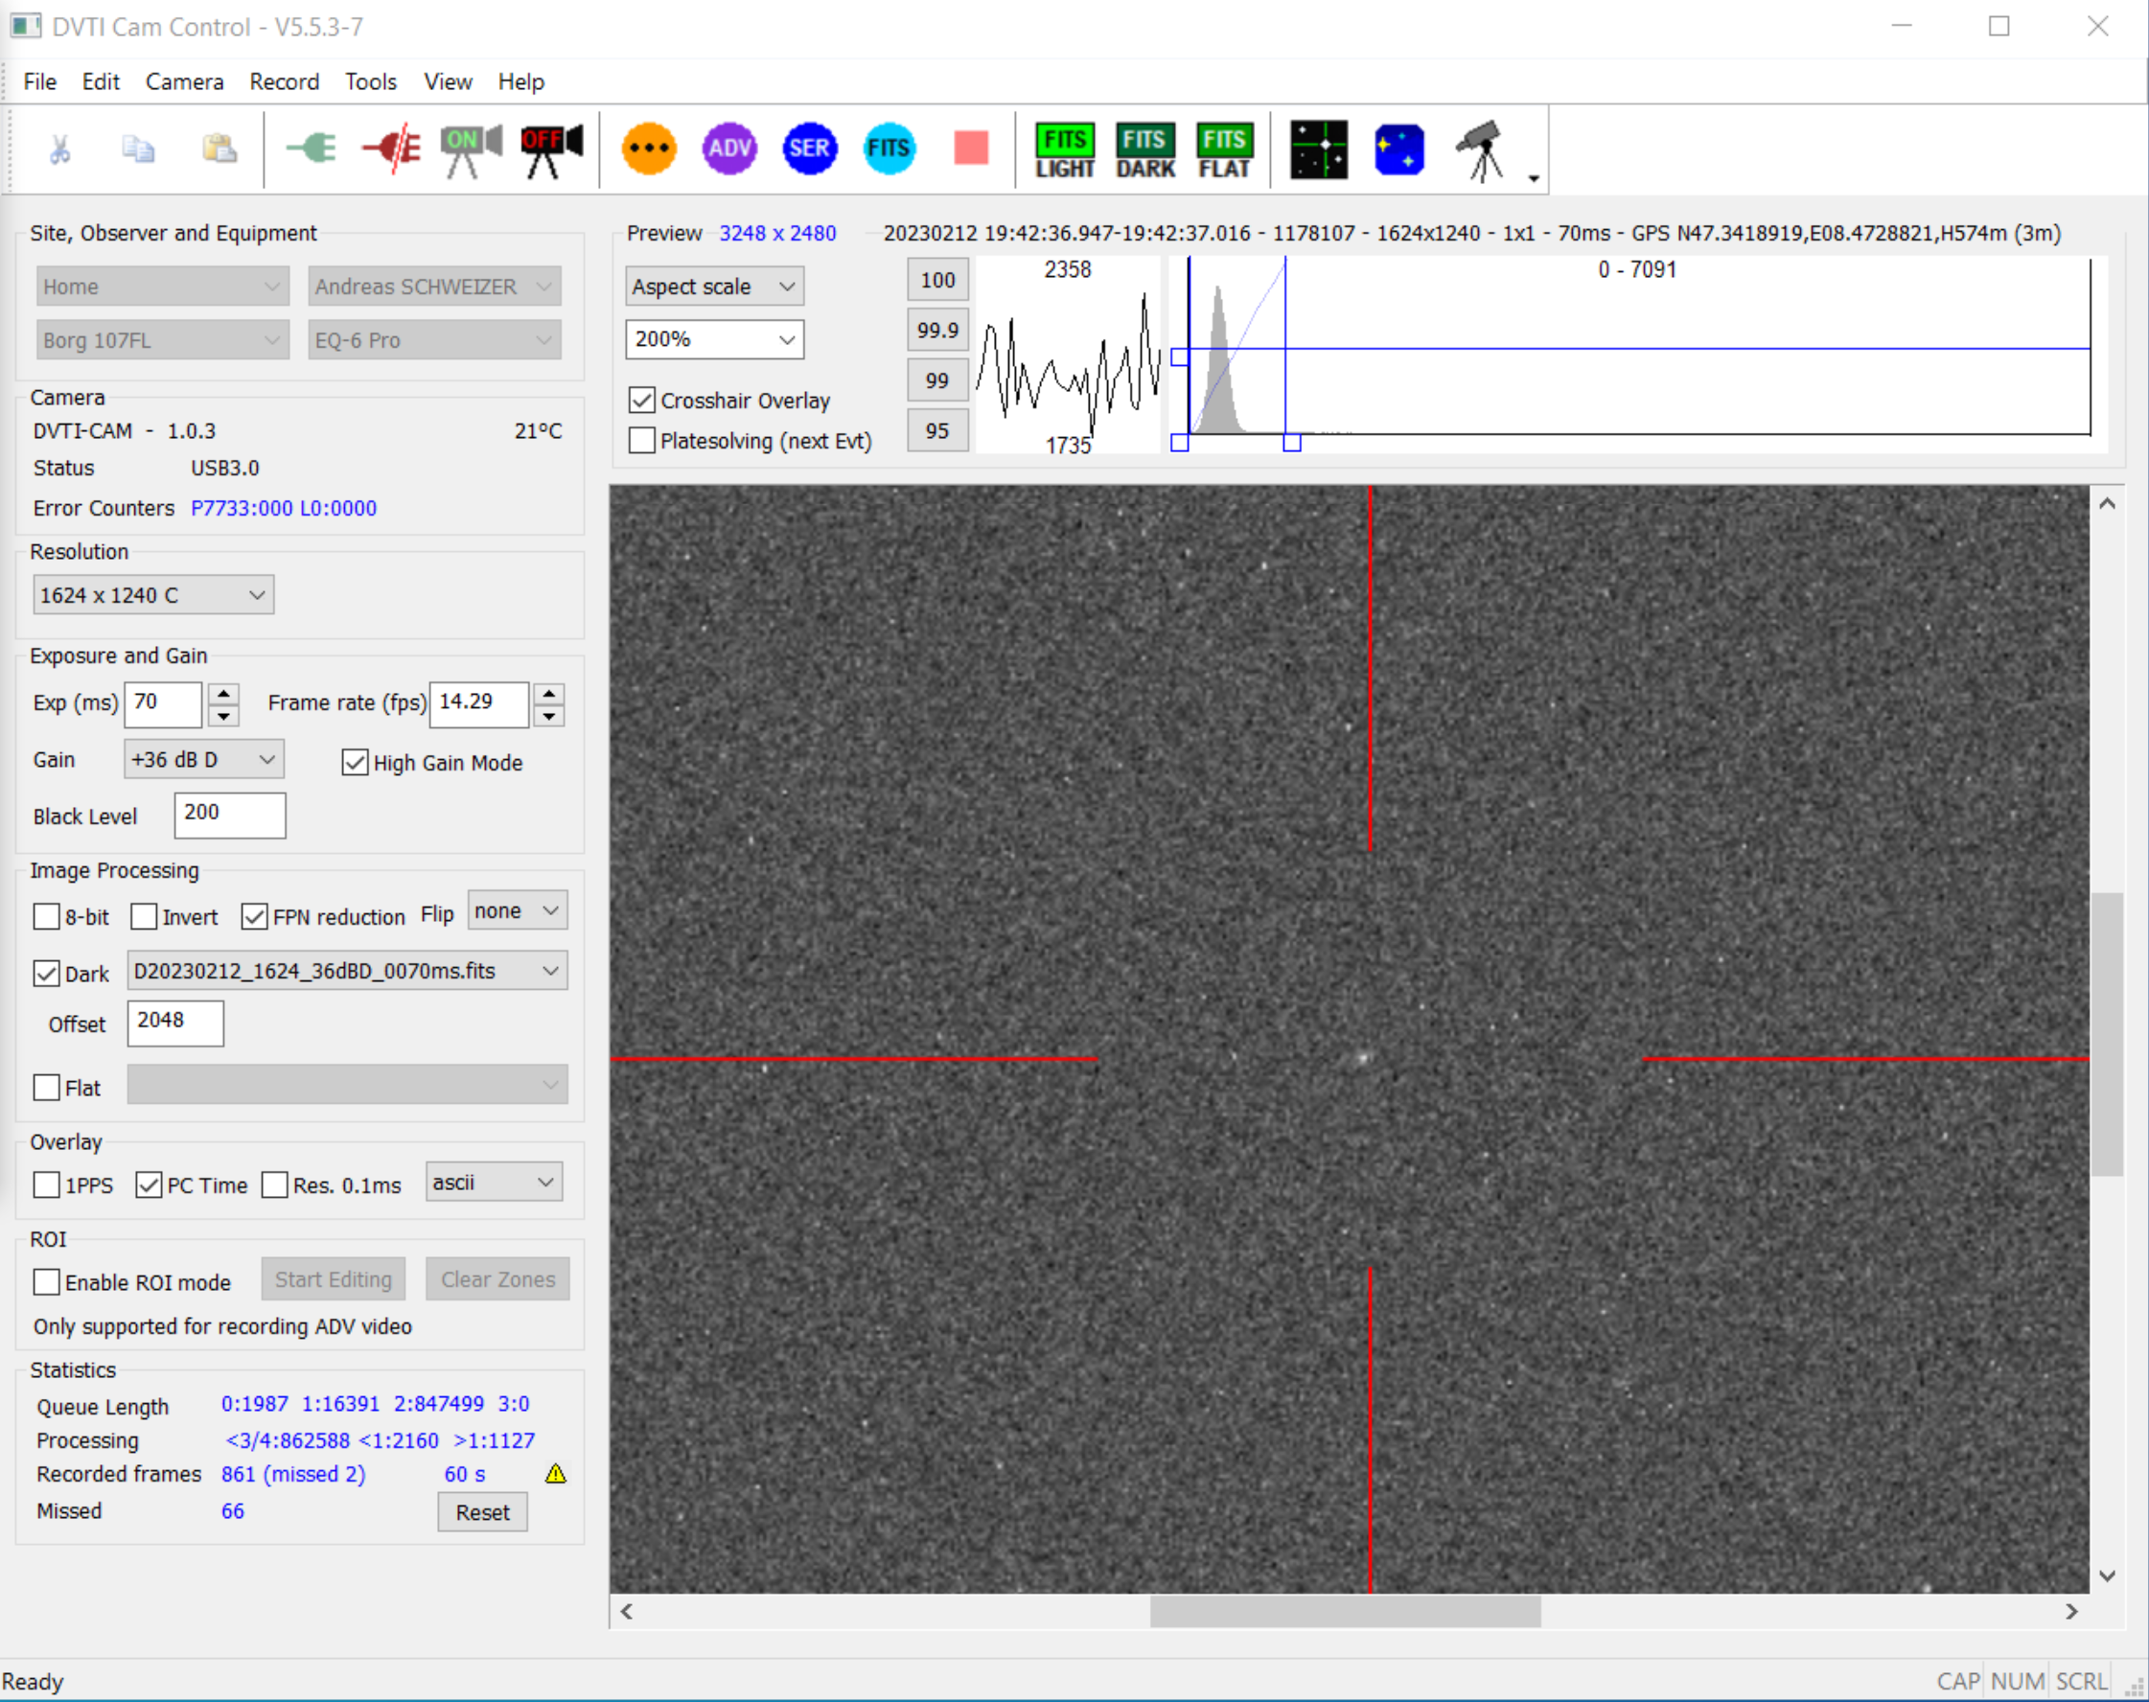Open the Tools menu
2149x1702 pixels.
point(371,81)
